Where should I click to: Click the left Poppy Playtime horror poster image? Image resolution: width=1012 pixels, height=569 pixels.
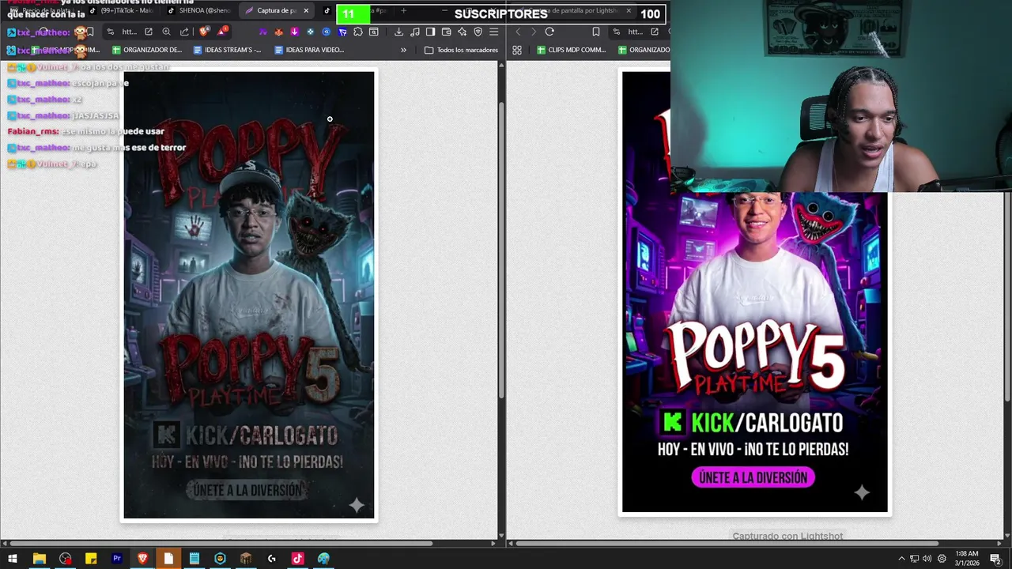(249, 295)
